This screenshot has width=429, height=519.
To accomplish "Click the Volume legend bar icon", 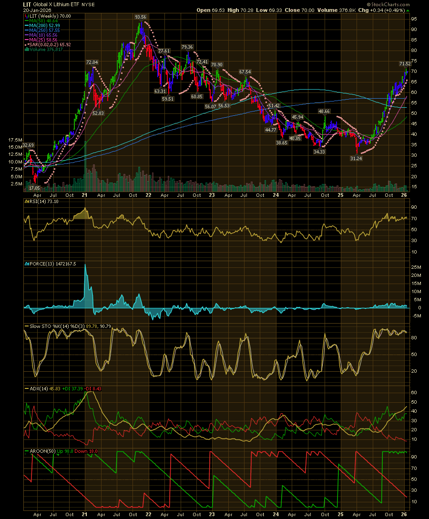I will (x=26, y=49).
